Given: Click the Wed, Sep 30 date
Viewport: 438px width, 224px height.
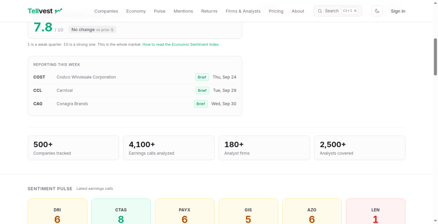Looking at the screenshot, I should 224,104.
